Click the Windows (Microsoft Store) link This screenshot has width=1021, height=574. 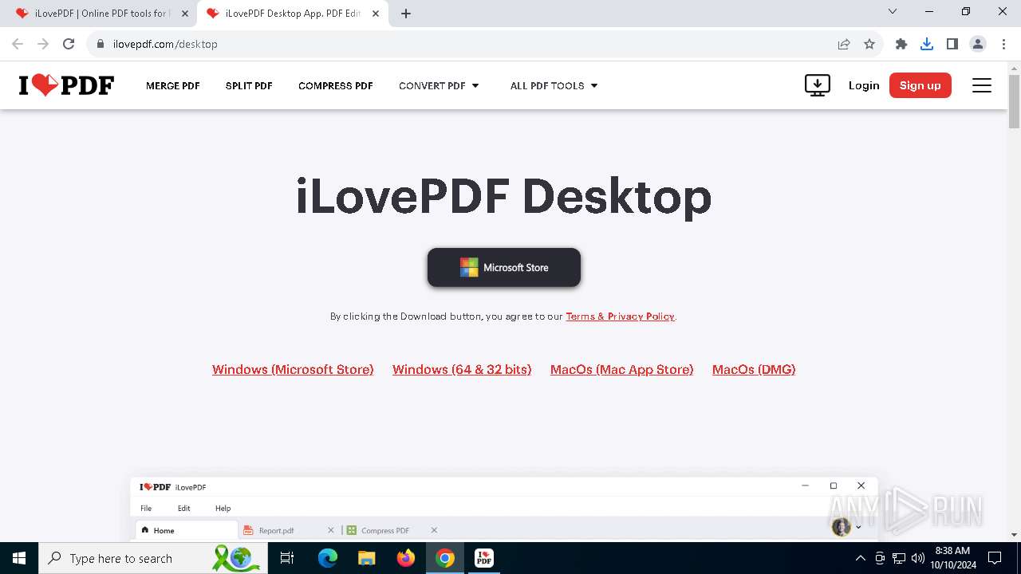[293, 369]
